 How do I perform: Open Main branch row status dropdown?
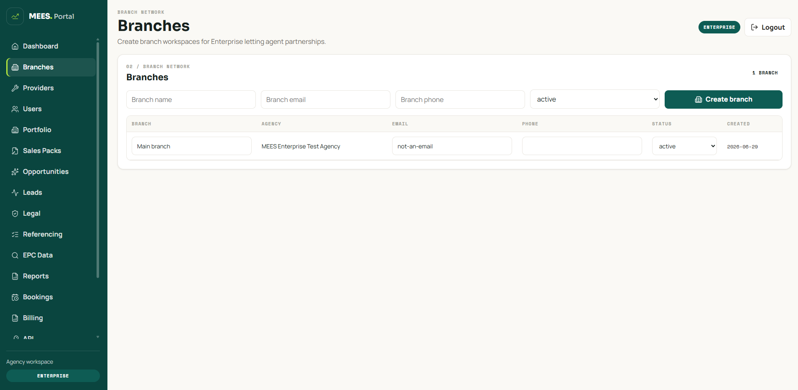[x=684, y=146]
